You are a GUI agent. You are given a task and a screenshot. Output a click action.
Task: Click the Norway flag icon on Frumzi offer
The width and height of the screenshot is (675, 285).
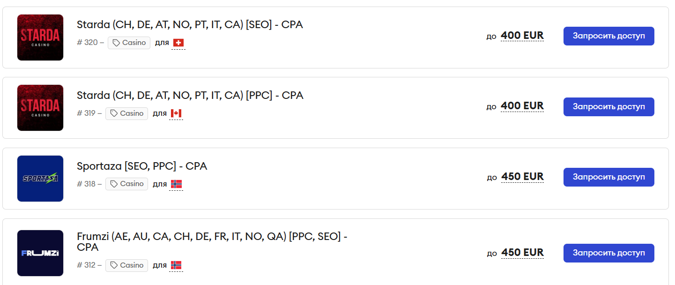pos(176,265)
